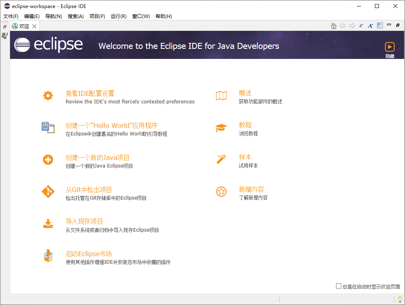The width and height of the screenshot is (405, 305).
Task: Click the description 使用其他插件增强IDE并安装您市场中收藏的插件
Action: 118,262
